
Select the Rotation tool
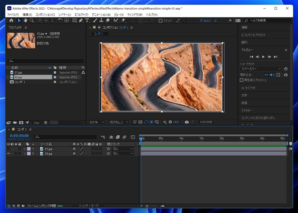(x=60, y=20)
